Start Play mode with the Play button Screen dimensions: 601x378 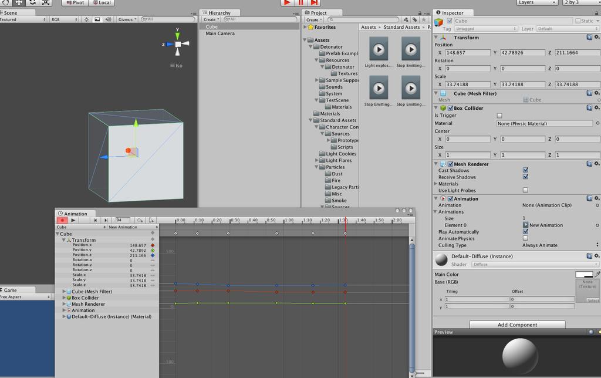point(286,2)
